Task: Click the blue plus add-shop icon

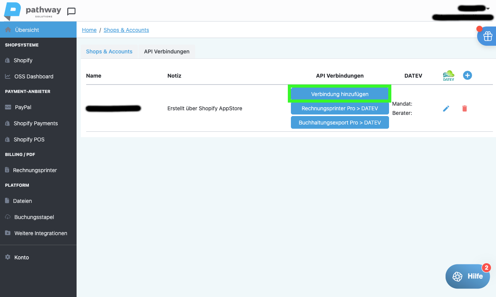Action: point(467,75)
